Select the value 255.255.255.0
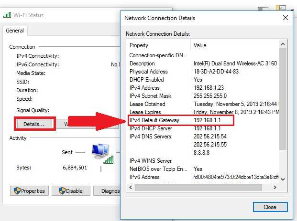Image resolution: width=297 pixels, height=221 pixels. coord(210,96)
